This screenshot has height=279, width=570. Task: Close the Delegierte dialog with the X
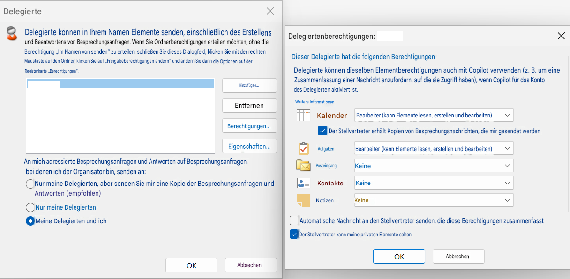coord(270,11)
